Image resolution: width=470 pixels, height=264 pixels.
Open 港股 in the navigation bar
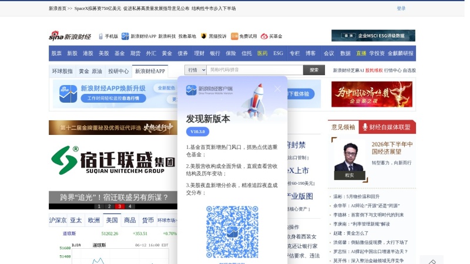[88, 53]
